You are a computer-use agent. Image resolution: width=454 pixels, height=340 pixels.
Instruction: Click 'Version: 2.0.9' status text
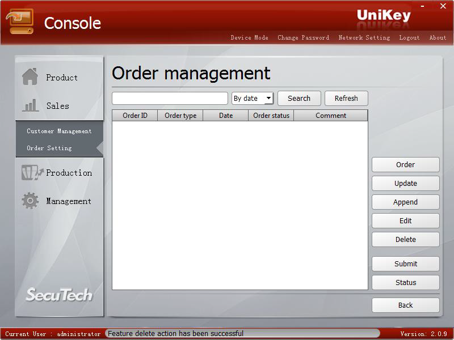tap(423, 334)
